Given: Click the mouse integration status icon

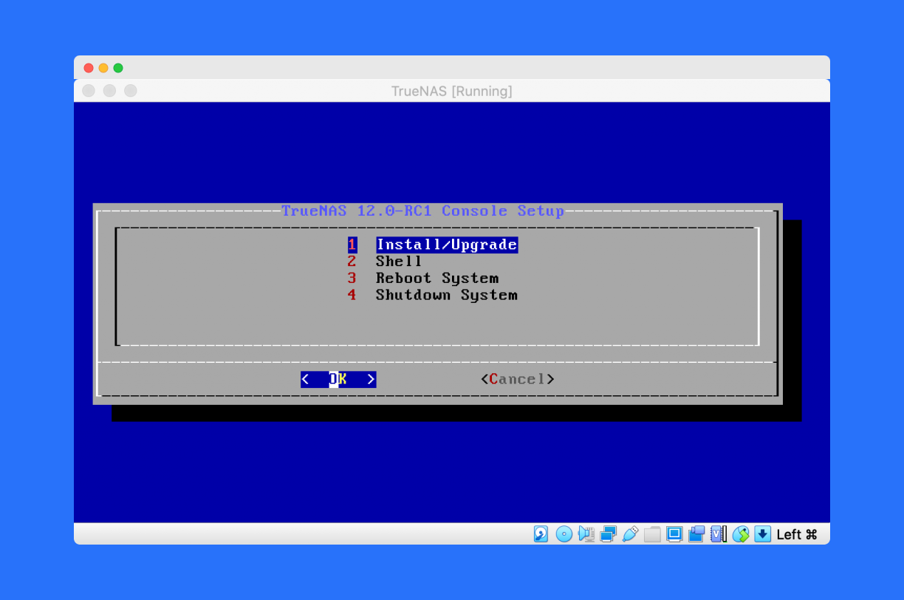Looking at the screenshot, I should click(740, 533).
